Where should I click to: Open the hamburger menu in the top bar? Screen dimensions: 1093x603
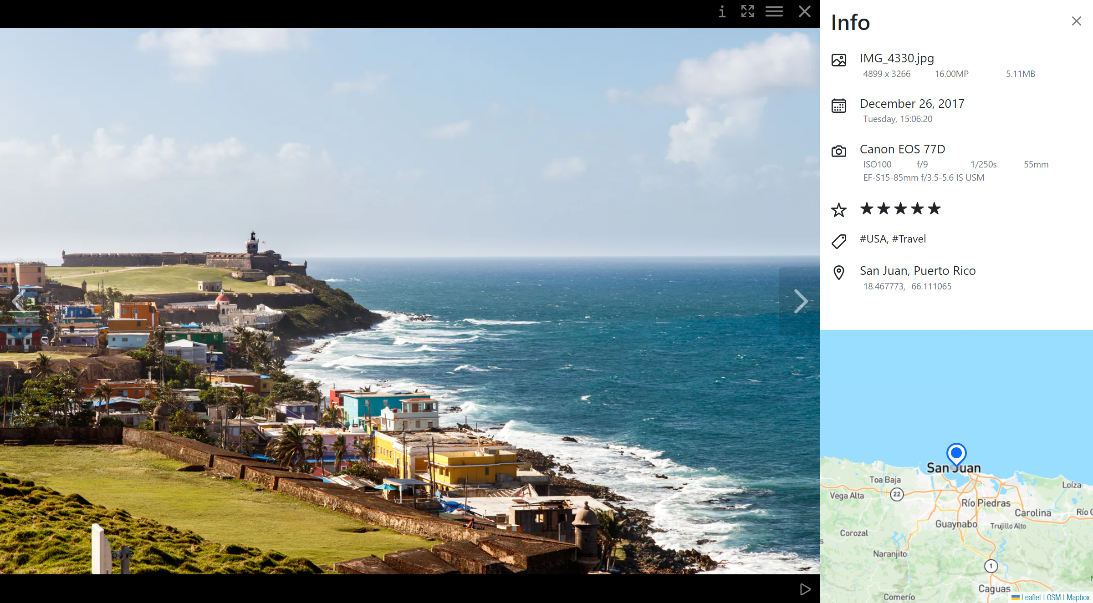coord(774,11)
